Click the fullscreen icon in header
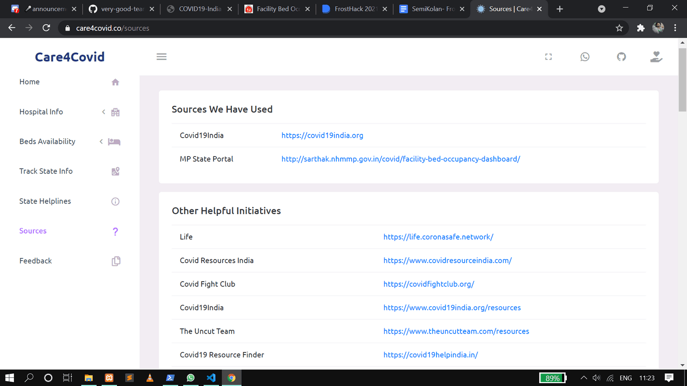 point(549,57)
